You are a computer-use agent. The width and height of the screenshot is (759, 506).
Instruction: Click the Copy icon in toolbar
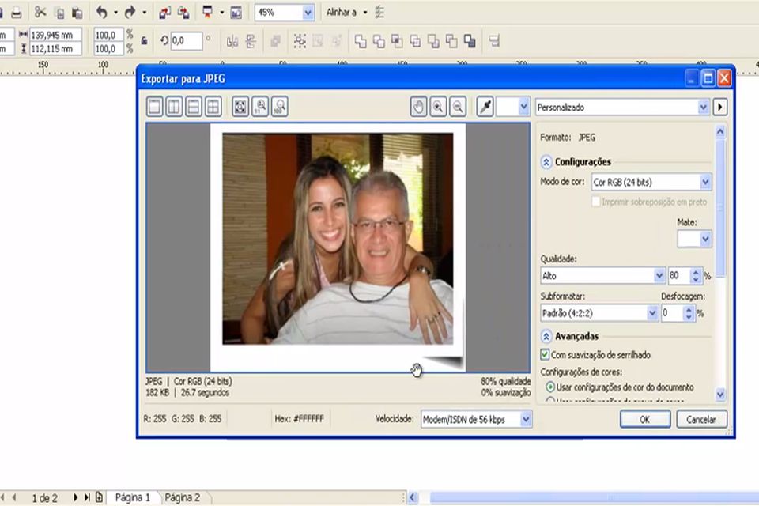pos(59,13)
